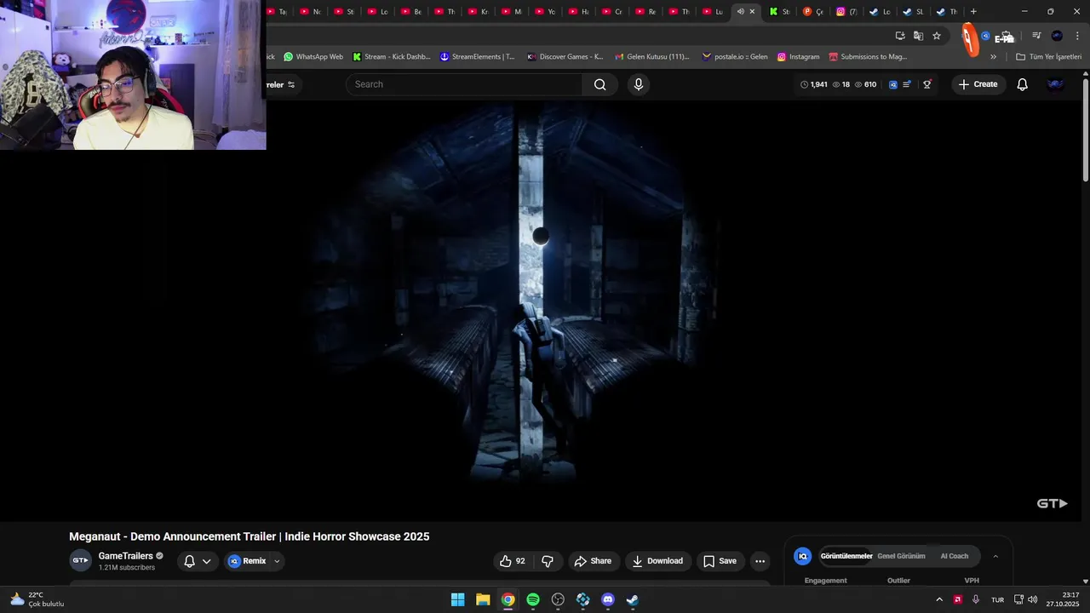Open the three-dot more actions menu
The width and height of the screenshot is (1090, 613).
point(760,561)
